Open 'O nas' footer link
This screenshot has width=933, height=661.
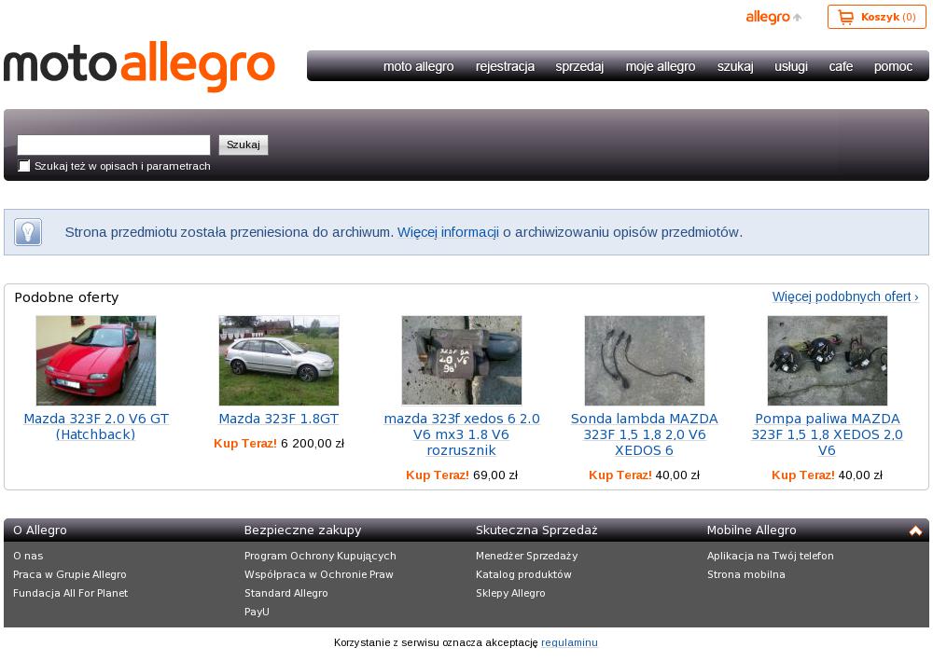tap(28, 556)
